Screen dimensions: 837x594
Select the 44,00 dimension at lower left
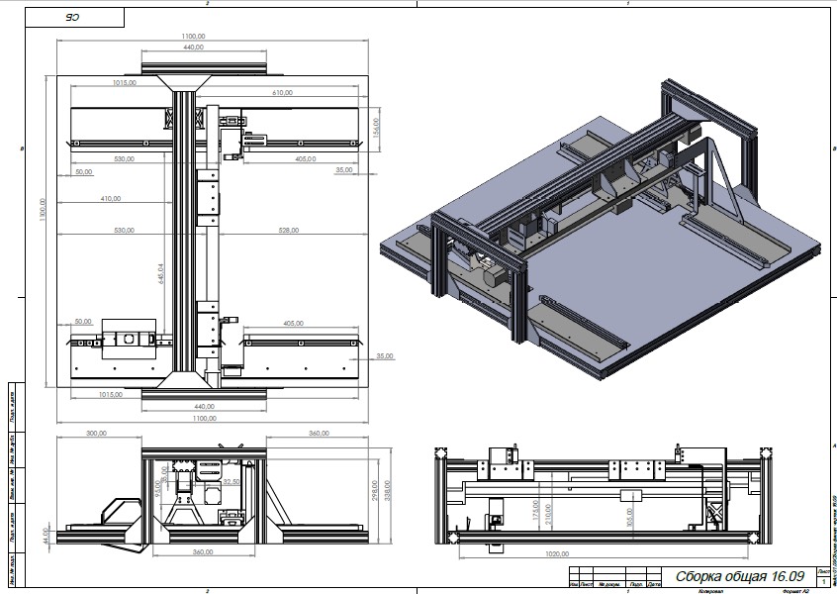(x=45, y=534)
